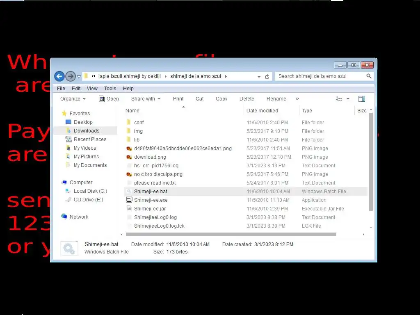Select Computer in the navigation pane
The height and width of the screenshot is (315, 420).
point(81,183)
